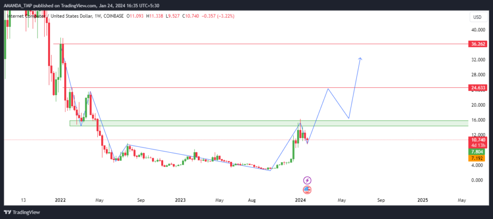The height and width of the screenshot is (219, 493).
Task: Select the green support zone rectangle
Action: coord(269,123)
